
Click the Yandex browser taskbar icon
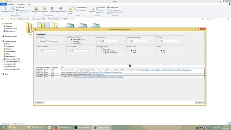click(x=49, y=127)
